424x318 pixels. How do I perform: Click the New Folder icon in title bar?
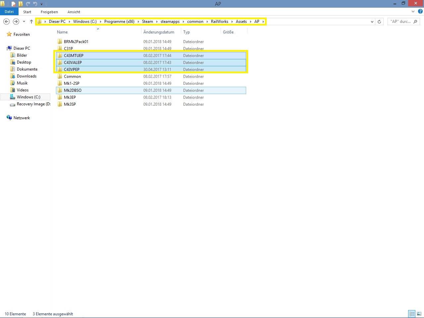21,4
